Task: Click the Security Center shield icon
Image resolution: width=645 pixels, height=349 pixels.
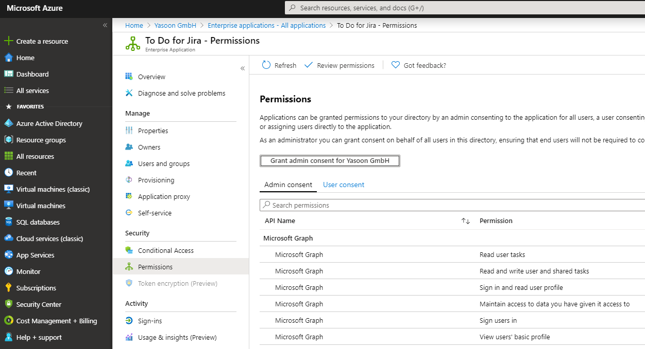Action: point(8,304)
